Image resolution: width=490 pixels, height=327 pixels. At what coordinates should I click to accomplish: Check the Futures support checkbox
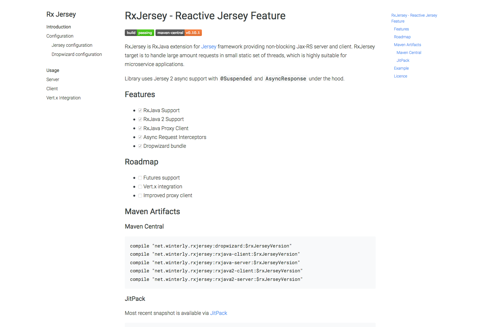[x=140, y=178]
